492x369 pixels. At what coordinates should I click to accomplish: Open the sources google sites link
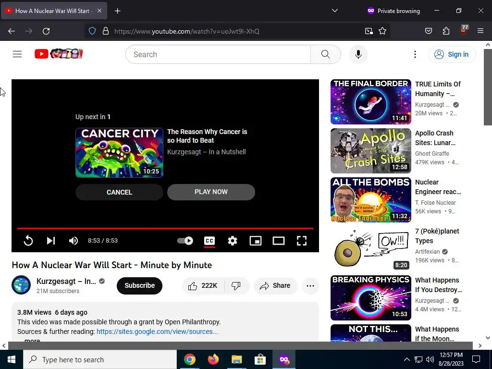157,332
